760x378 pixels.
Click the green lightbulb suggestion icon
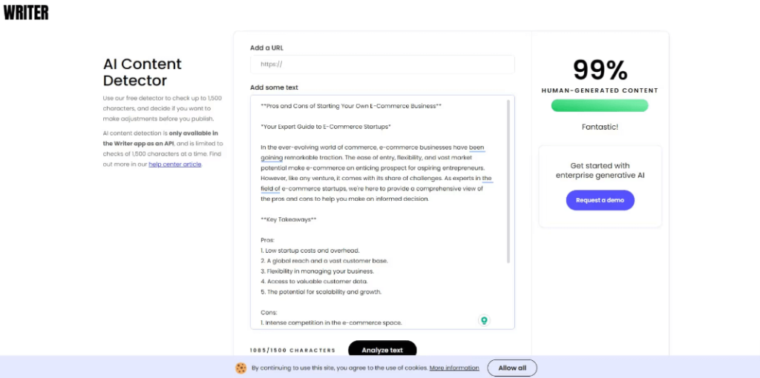484,320
